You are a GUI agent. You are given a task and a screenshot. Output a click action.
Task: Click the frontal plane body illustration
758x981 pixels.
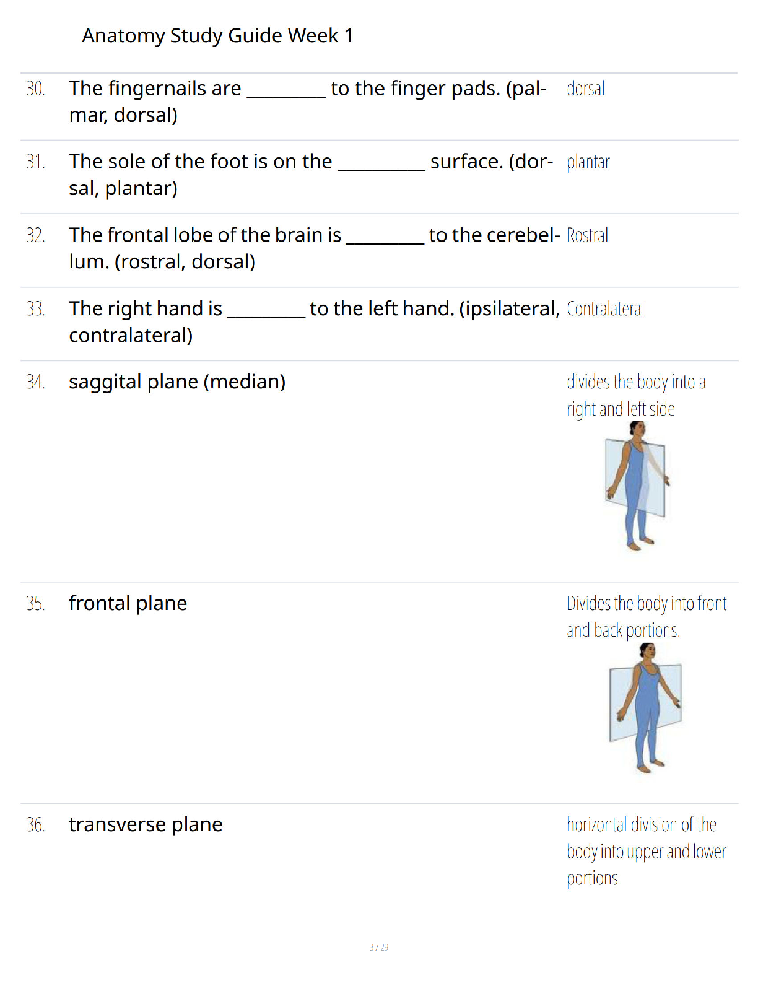tap(646, 708)
